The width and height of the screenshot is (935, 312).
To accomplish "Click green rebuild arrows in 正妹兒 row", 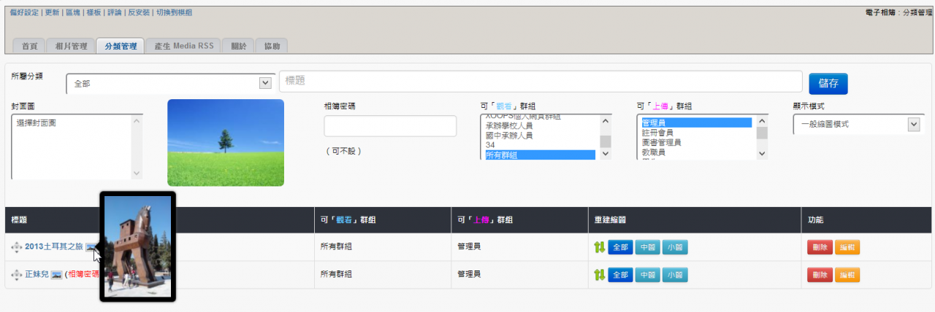I will (599, 275).
